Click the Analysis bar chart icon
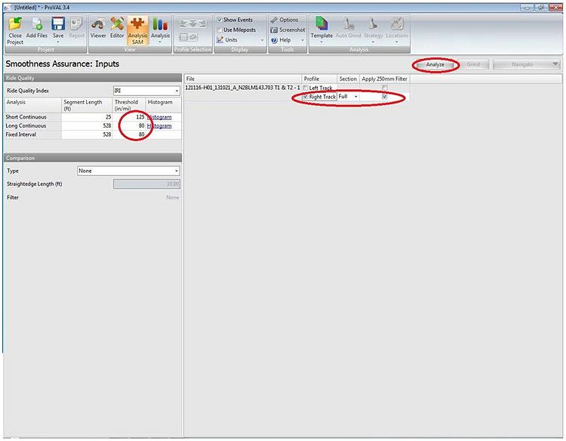This screenshot has height=441, width=566. (x=160, y=24)
